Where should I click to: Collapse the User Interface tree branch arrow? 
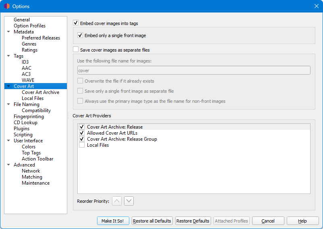8,141
